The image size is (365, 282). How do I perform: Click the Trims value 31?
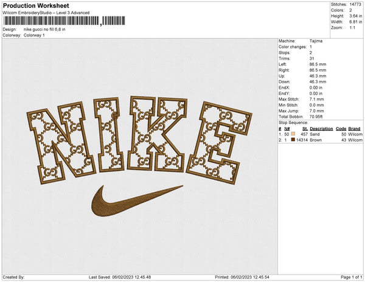tap(311, 58)
